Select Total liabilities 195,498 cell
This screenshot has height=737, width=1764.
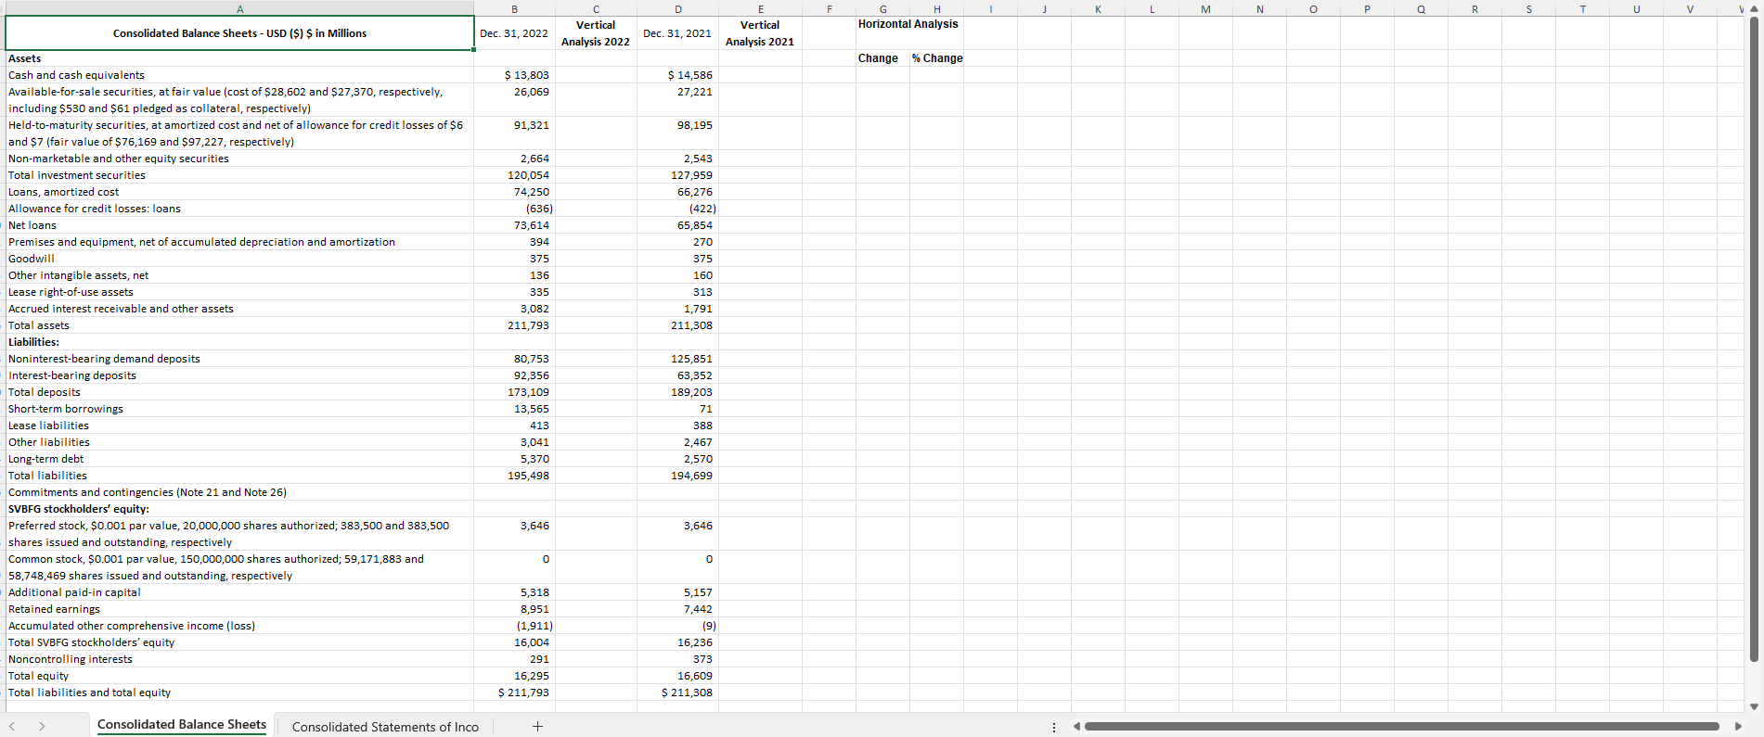(x=514, y=476)
